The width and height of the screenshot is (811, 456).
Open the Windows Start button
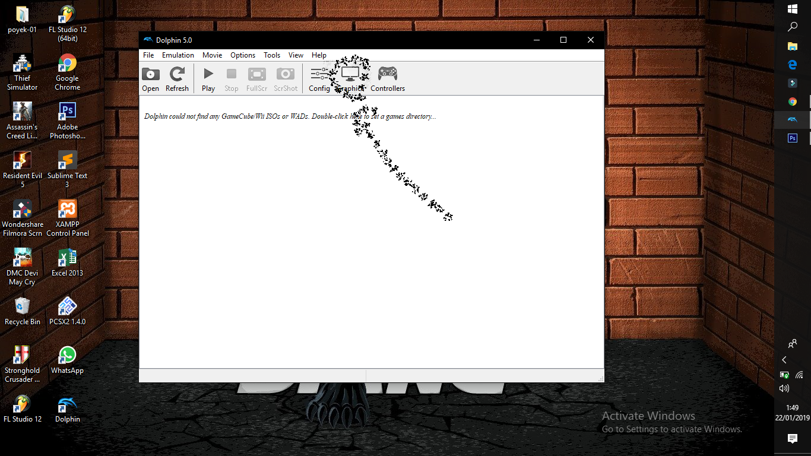click(792, 9)
